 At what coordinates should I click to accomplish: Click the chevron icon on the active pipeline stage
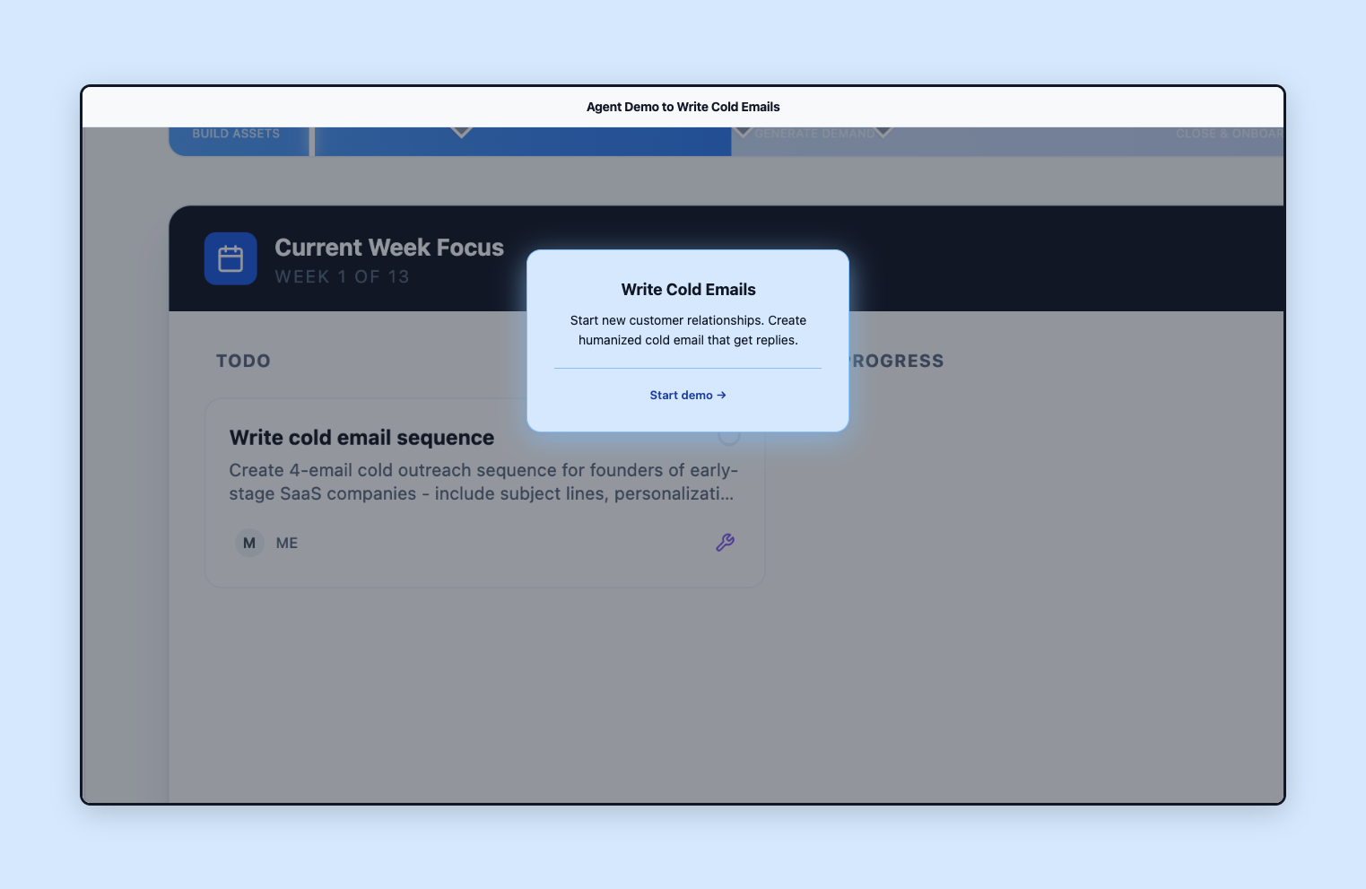pyautogui.click(x=462, y=131)
